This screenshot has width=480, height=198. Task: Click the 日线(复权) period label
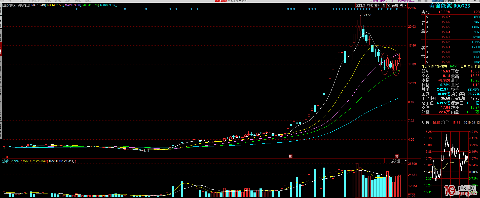9,5
